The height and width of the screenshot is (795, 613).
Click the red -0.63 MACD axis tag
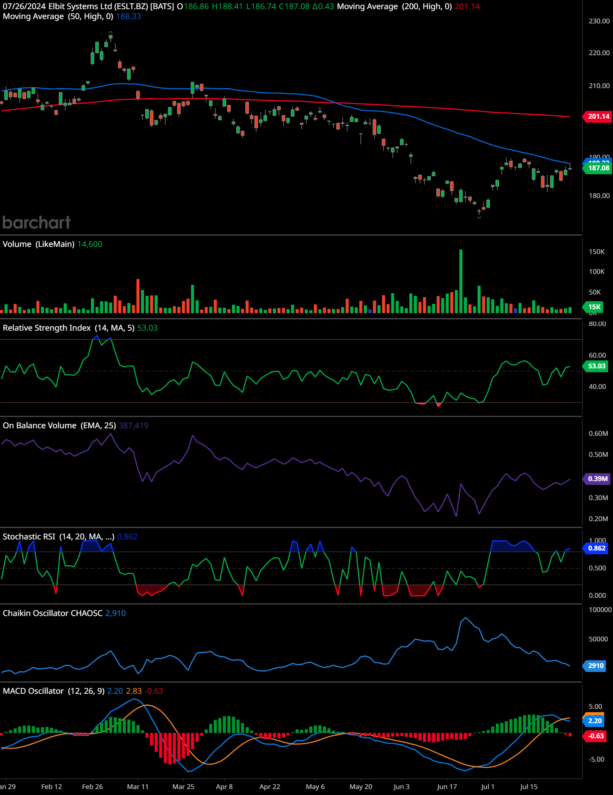tap(595, 736)
